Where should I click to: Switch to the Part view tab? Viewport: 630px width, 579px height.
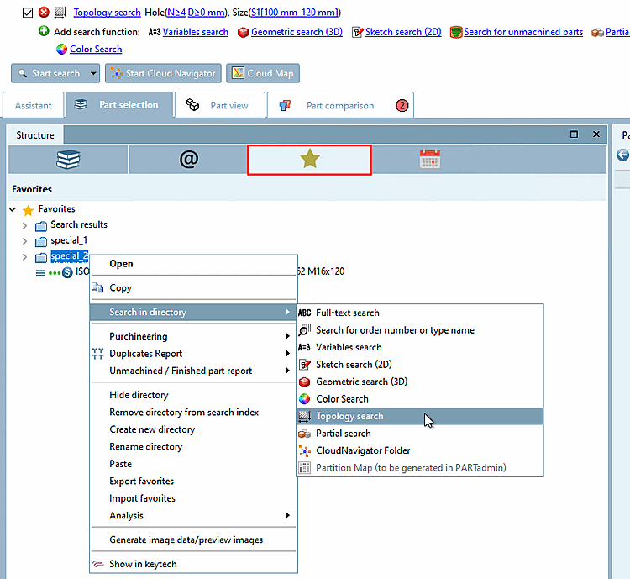pyautogui.click(x=220, y=105)
